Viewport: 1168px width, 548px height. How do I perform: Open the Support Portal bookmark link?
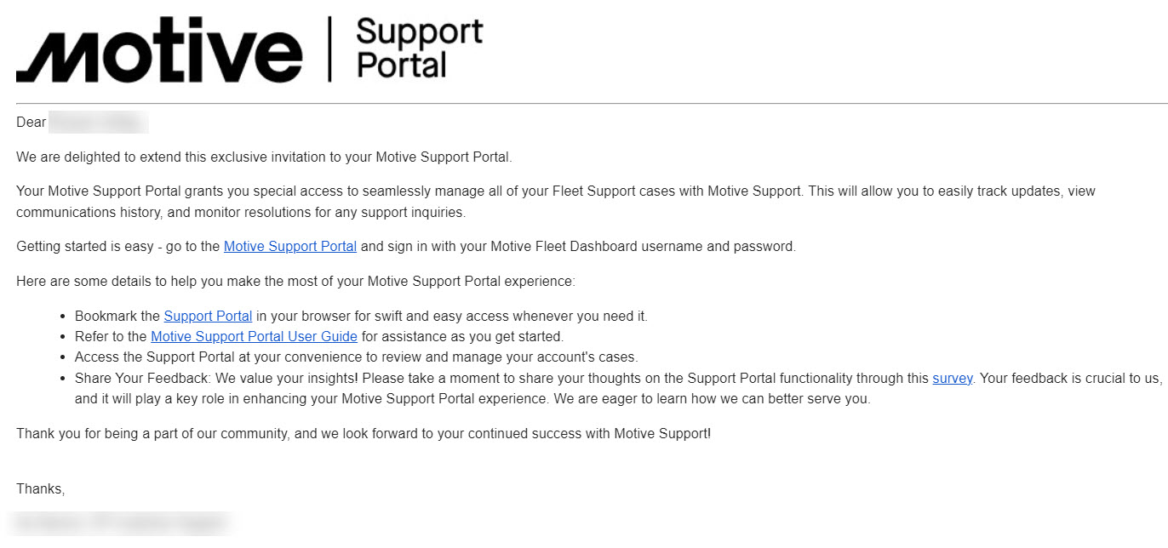click(208, 317)
